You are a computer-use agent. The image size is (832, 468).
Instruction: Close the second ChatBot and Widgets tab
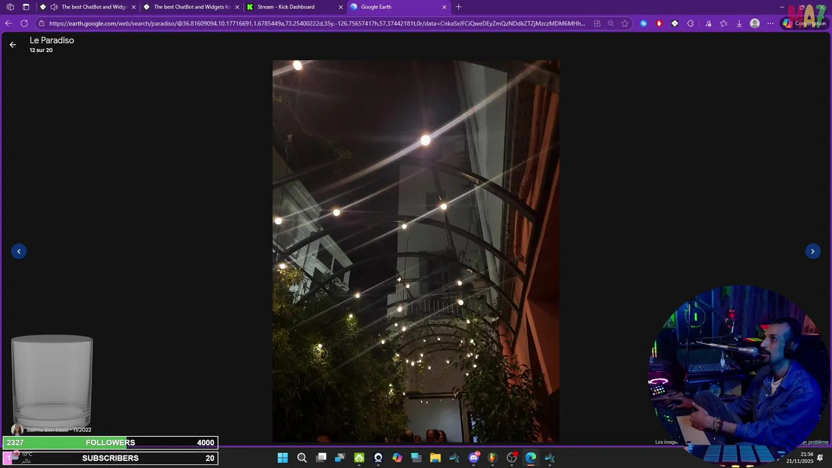pyautogui.click(x=237, y=7)
